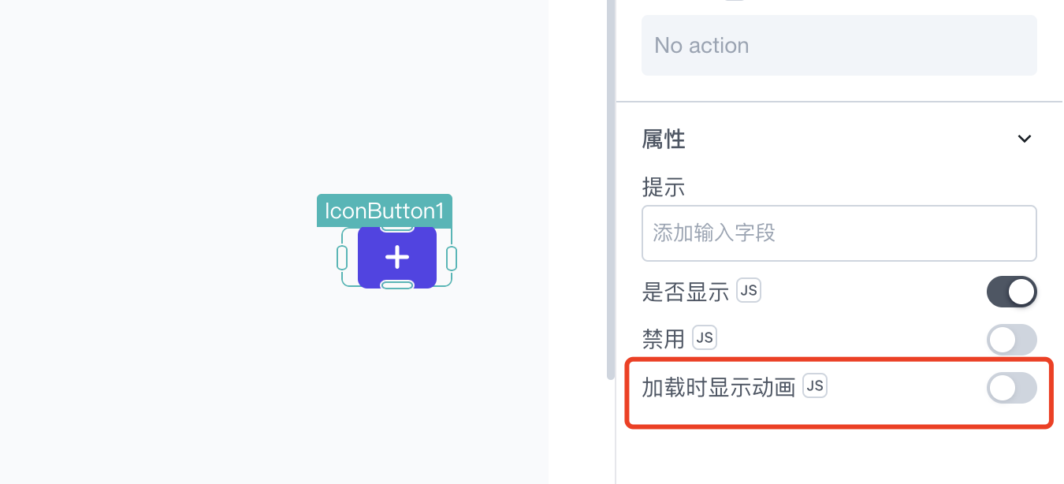The width and height of the screenshot is (1064, 484).
Task: Click the bottom resize handle of IconButton1
Action: (x=397, y=285)
